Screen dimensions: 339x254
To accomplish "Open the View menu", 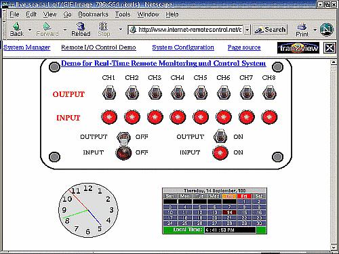I will [x=49, y=14].
